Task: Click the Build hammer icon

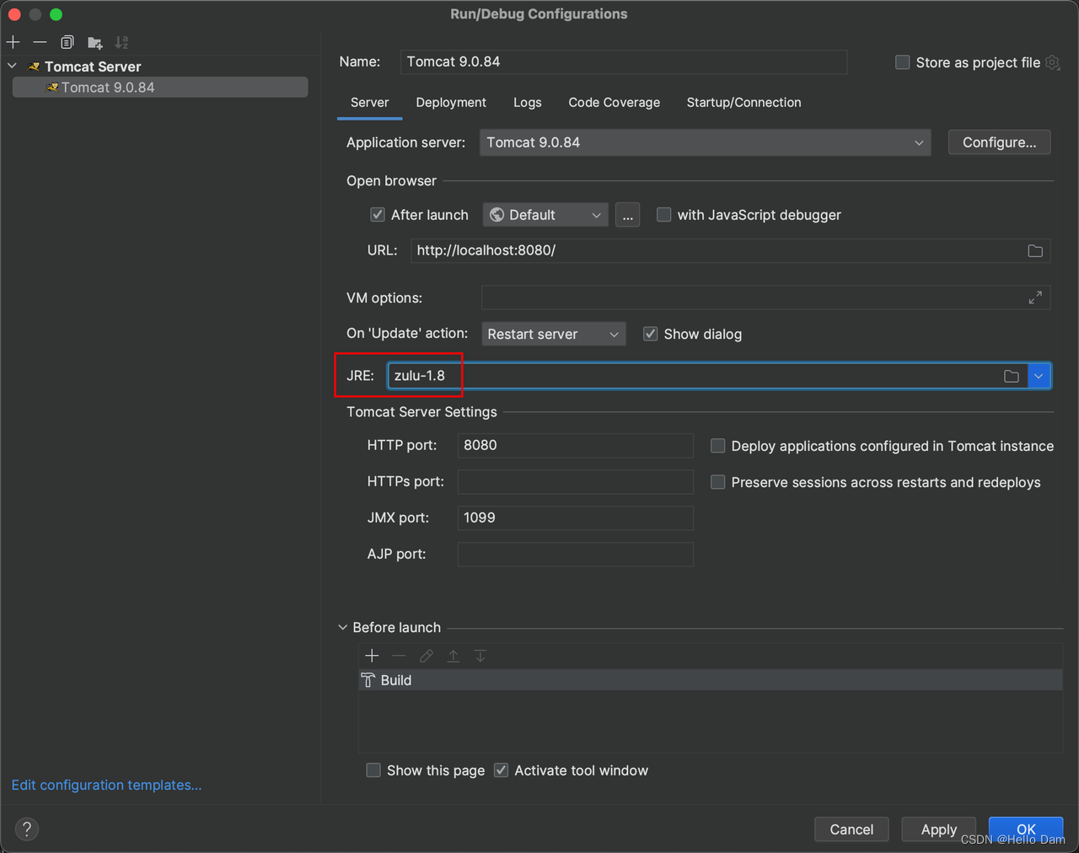Action: point(368,680)
